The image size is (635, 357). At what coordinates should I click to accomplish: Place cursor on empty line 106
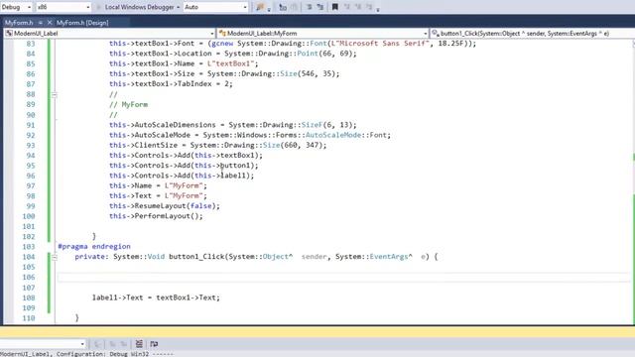pyautogui.click(x=343, y=278)
